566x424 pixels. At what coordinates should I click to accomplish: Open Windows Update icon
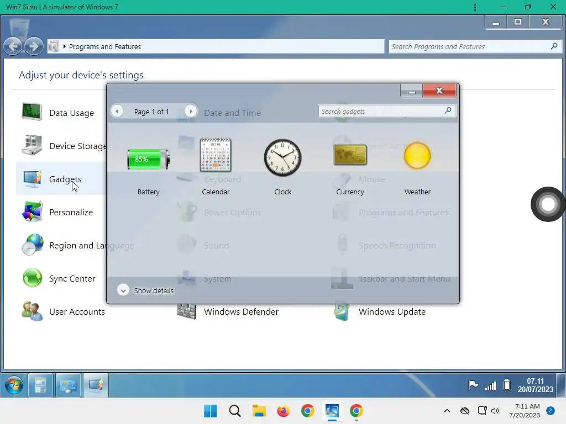pos(342,311)
